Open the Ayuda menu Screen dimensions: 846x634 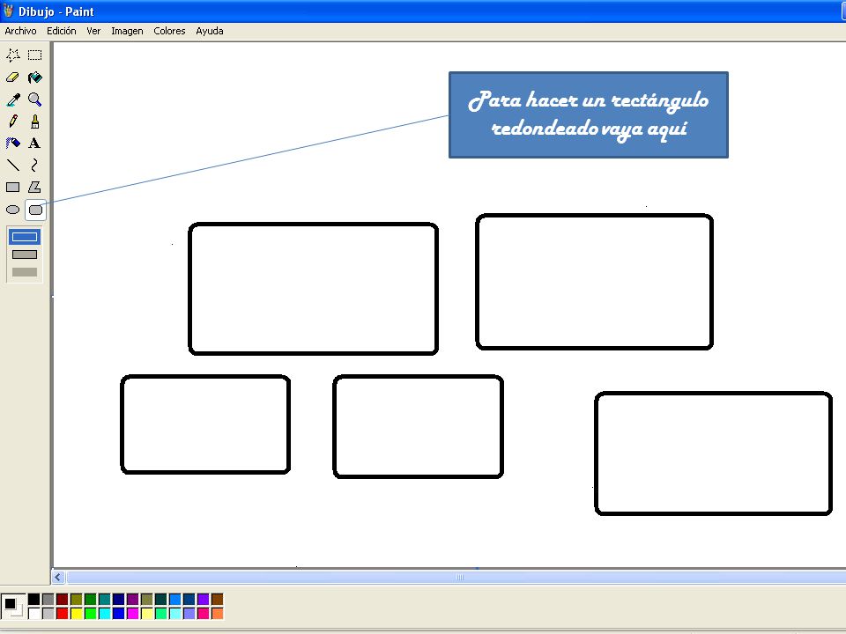tap(210, 31)
